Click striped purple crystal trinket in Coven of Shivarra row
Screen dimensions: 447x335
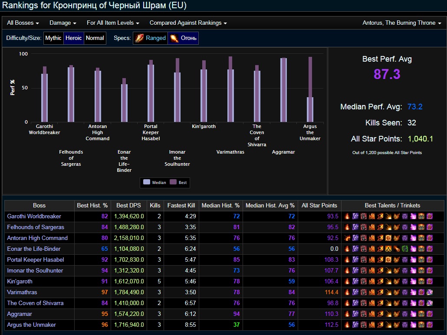[430, 303]
